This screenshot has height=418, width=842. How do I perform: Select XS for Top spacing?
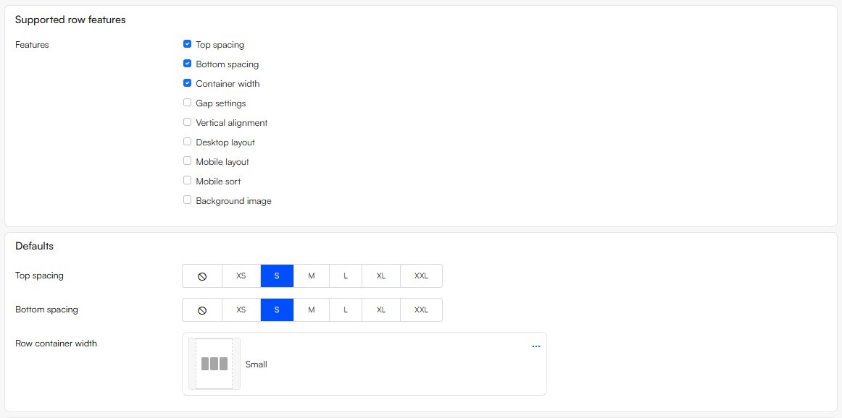coord(241,276)
